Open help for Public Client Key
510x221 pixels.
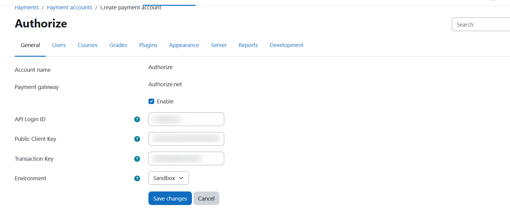(137, 139)
